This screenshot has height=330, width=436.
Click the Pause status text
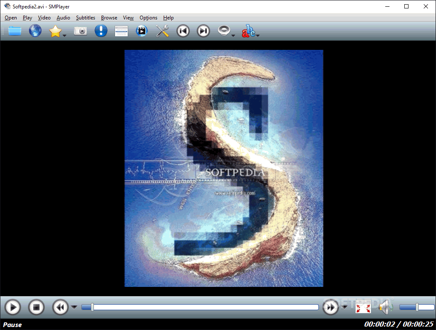coord(12,325)
